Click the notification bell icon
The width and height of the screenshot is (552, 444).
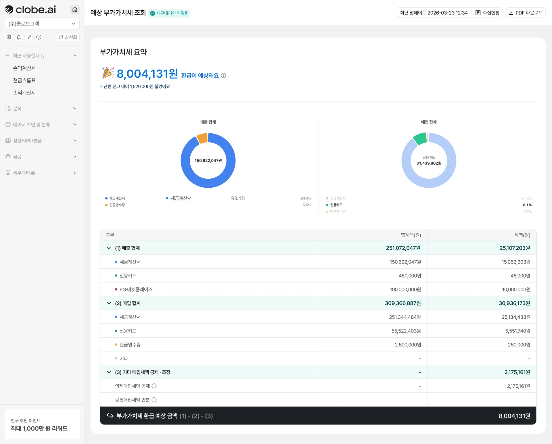19,37
